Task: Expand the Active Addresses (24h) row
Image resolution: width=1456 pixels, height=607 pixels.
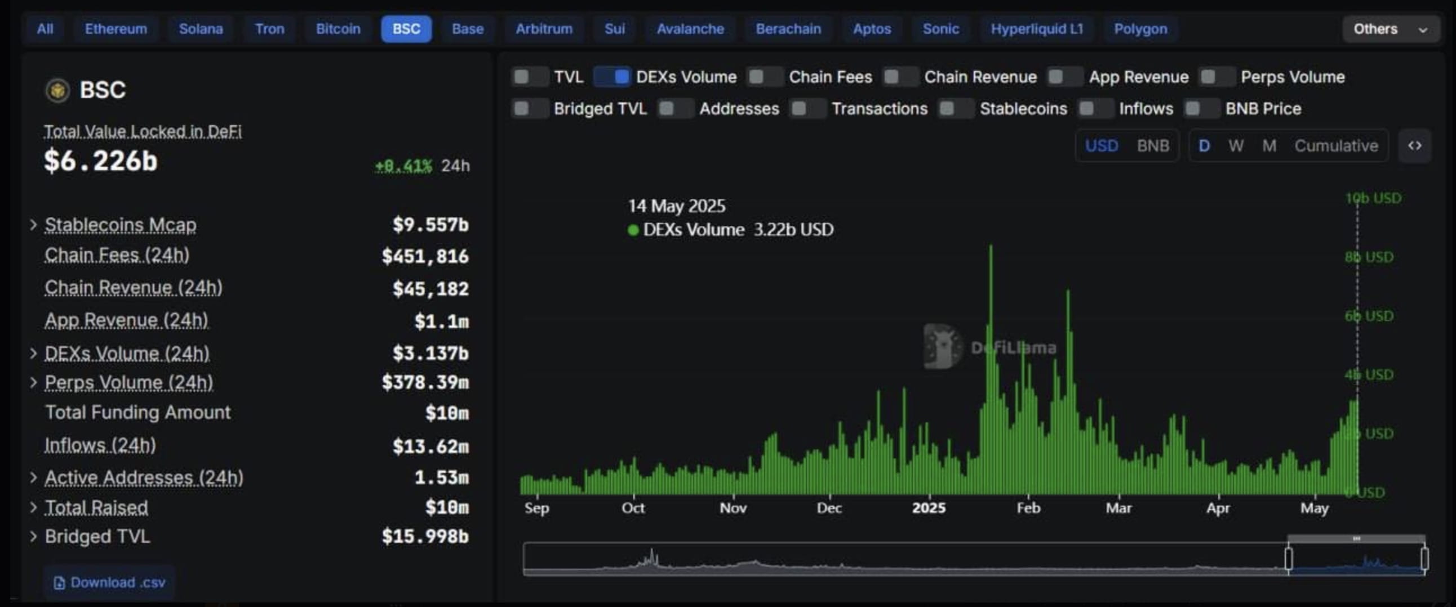Action: 33,477
